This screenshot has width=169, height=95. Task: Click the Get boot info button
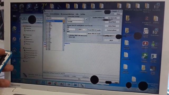pyautogui.click(x=112, y=18)
